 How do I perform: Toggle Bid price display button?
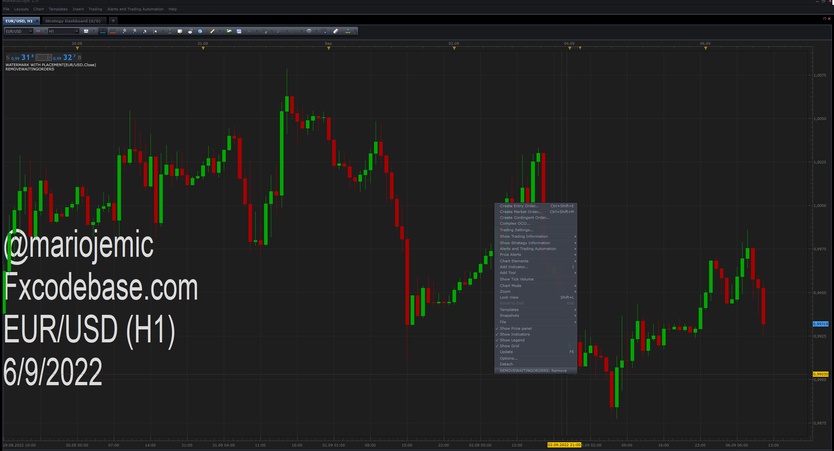point(103,31)
